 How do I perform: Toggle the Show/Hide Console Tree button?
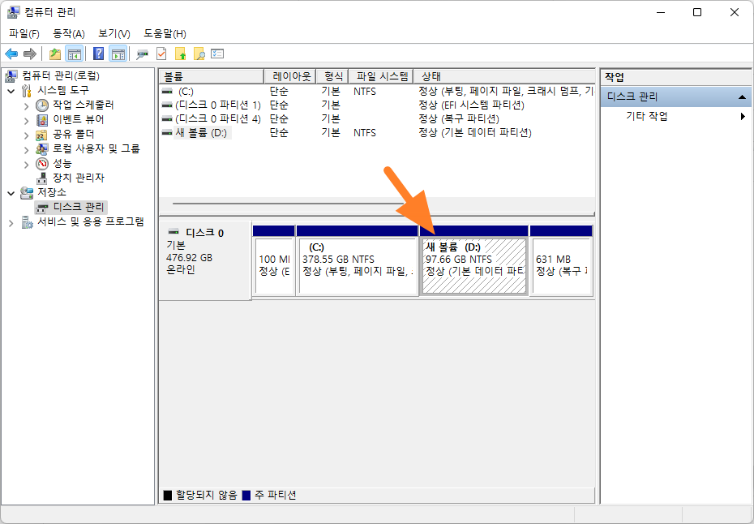[75, 54]
